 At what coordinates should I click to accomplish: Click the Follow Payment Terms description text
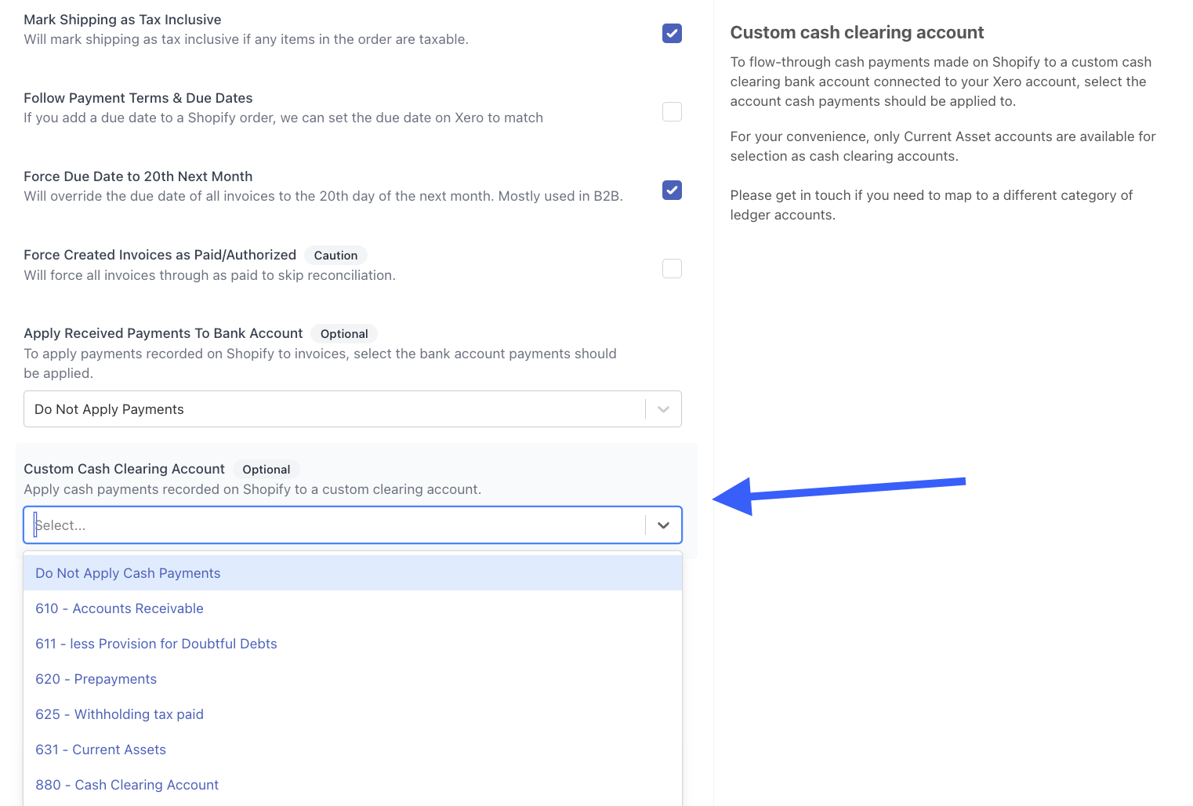283,118
